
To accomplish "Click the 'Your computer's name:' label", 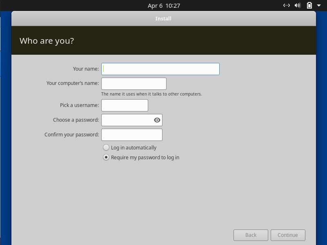I will pos(73,83).
